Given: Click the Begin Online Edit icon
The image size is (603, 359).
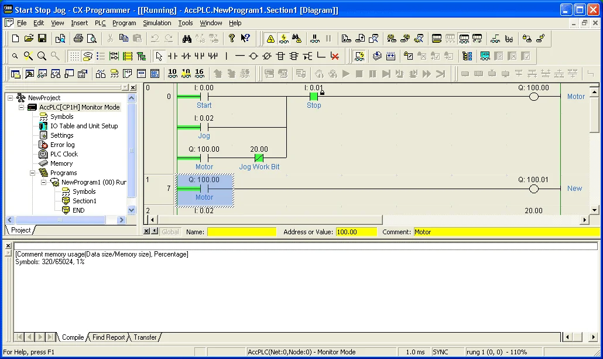Looking at the screenshot, I should [409, 56].
